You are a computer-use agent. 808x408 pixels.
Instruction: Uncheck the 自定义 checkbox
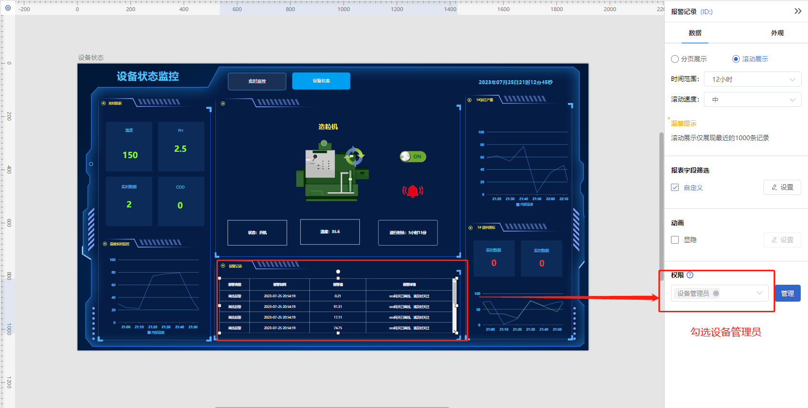pyautogui.click(x=675, y=188)
